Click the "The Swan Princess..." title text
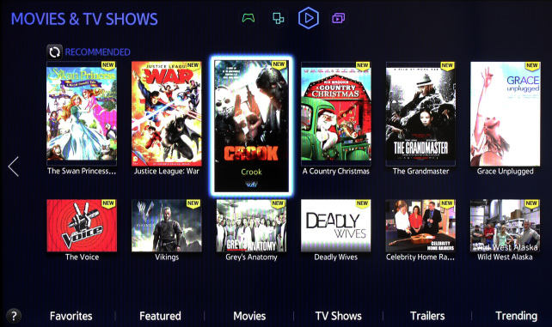 click(x=82, y=171)
